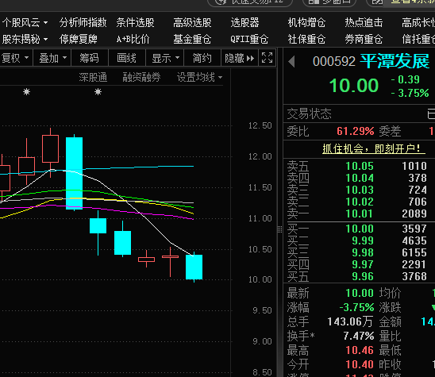Open the 高级选股 menu item

pos(192,22)
